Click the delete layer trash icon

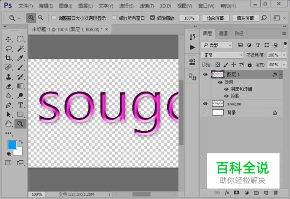[x=276, y=193]
